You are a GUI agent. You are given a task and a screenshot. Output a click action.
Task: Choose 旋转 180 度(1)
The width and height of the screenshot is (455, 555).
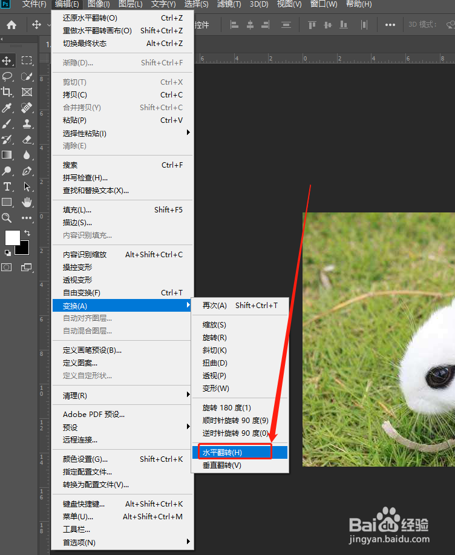240,408
